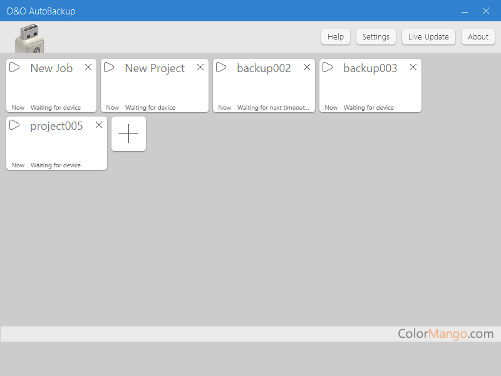Open the Settings dialog

pyautogui.click(x=376, y=37)
